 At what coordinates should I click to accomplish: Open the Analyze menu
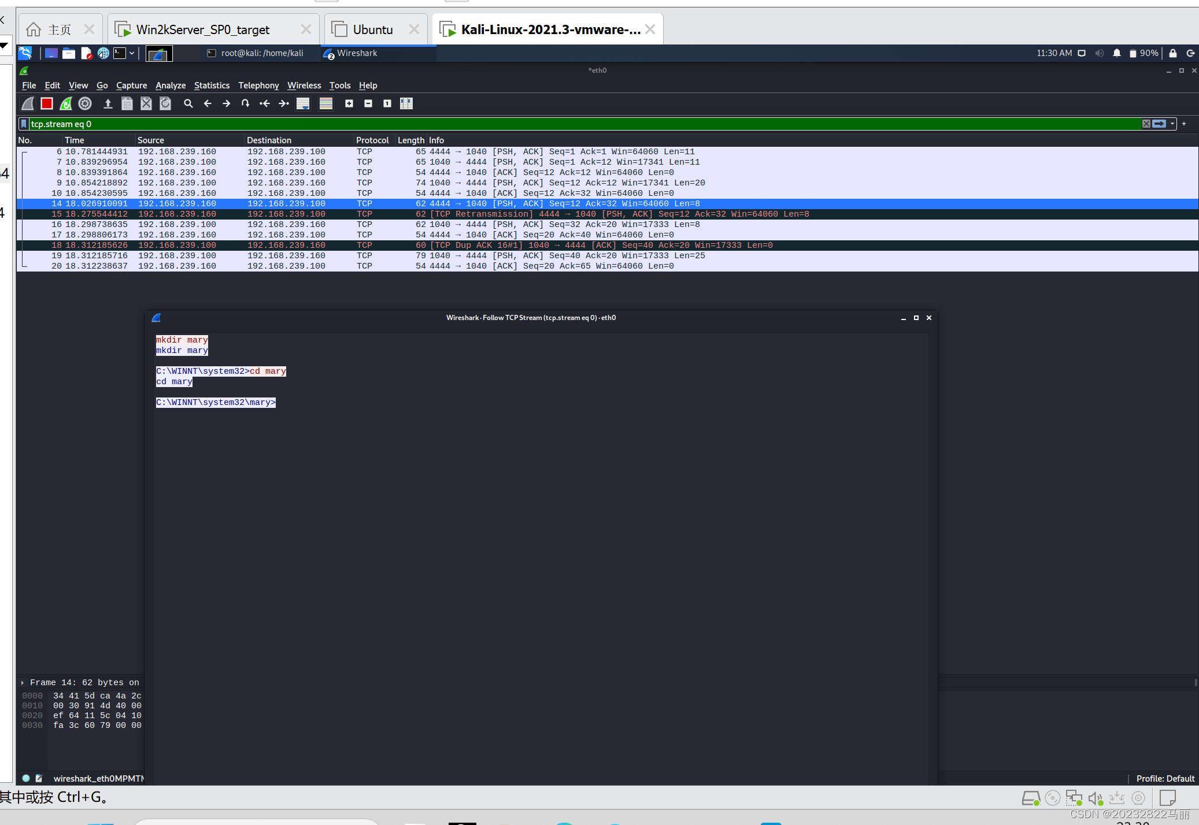(171, 86)
